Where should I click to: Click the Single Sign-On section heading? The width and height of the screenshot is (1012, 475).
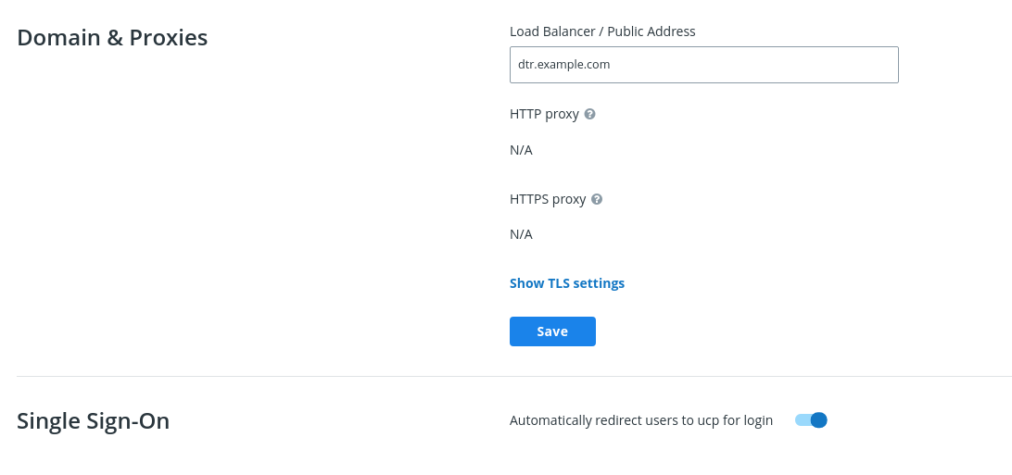(x=93, y=421)
